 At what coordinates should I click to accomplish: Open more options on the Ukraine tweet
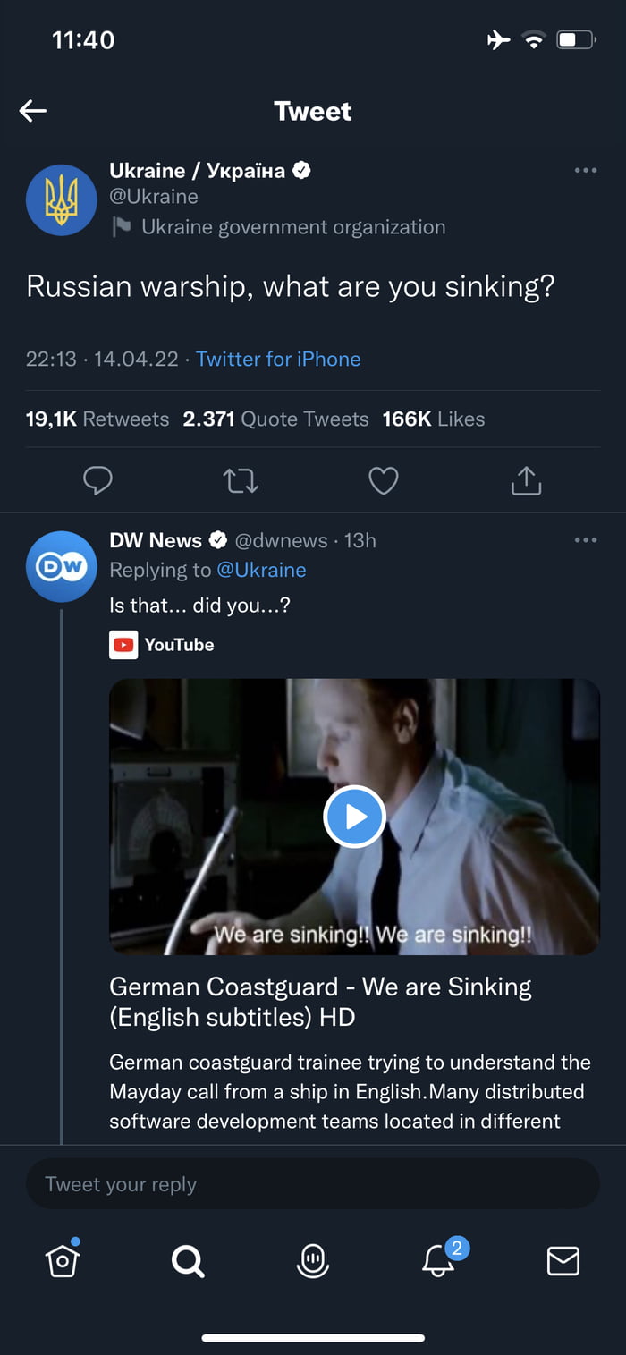click(x=586, y=170)
